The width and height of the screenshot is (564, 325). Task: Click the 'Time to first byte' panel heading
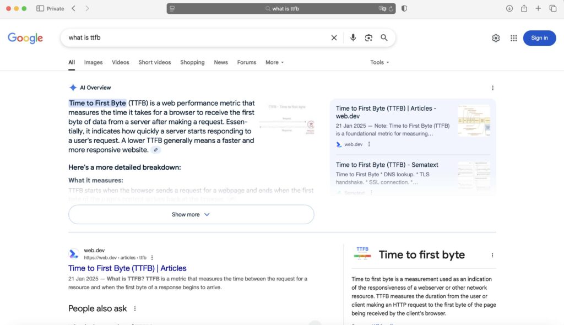tap(421, 255)
